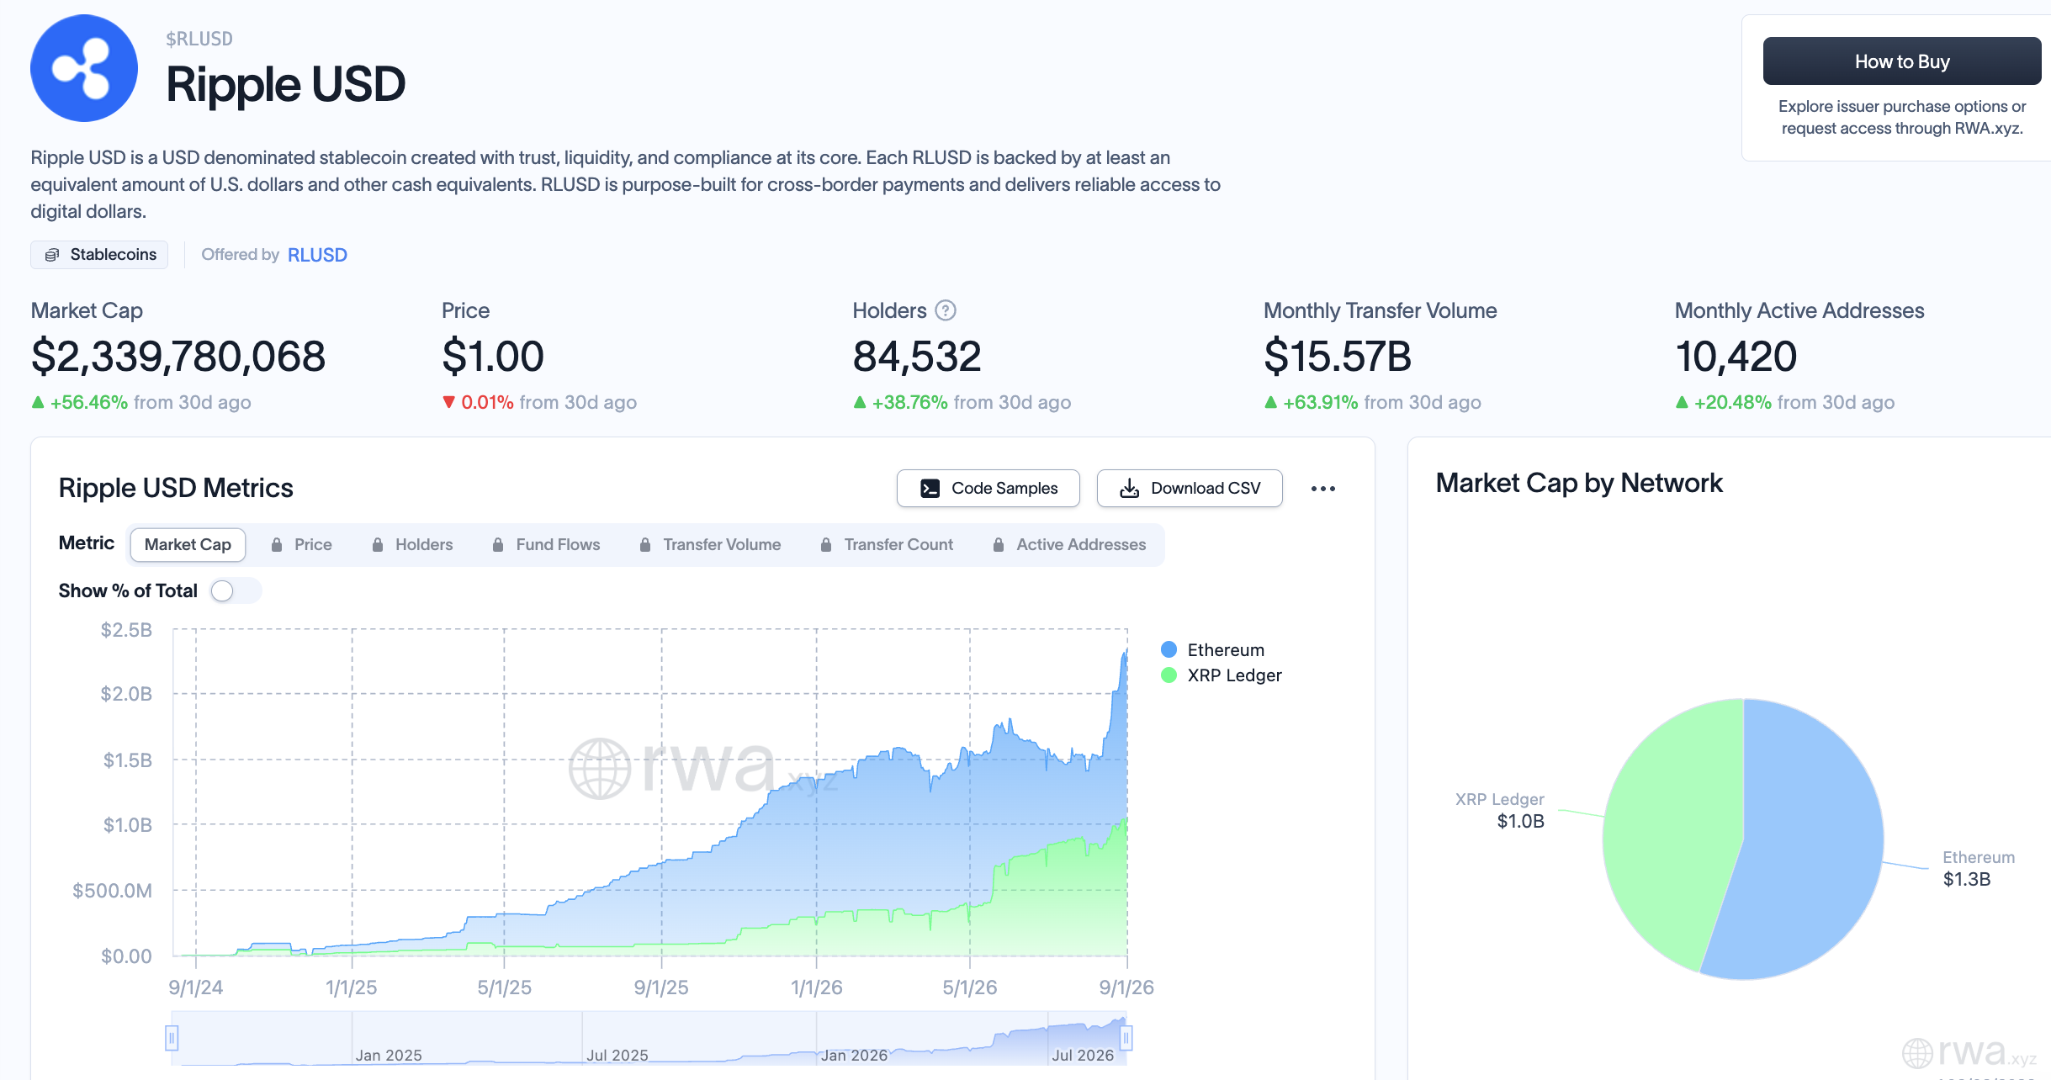Click the download icon in Download CSV
This screenshot has width=2051, height=1080.
pyautogui.click(x=1130, y=489)
